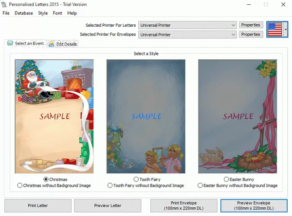The width and height of the screenshot is (292, 216).
Task: Open the Selected Printer For Envelopes dropdown
Action: [187, 34]
